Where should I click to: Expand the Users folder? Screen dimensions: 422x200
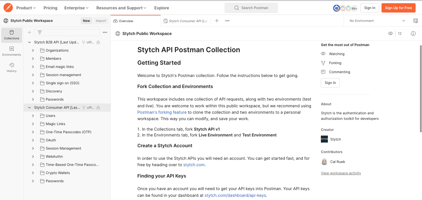point(33,116)
